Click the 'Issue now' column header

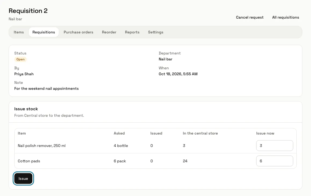[265, 133]
